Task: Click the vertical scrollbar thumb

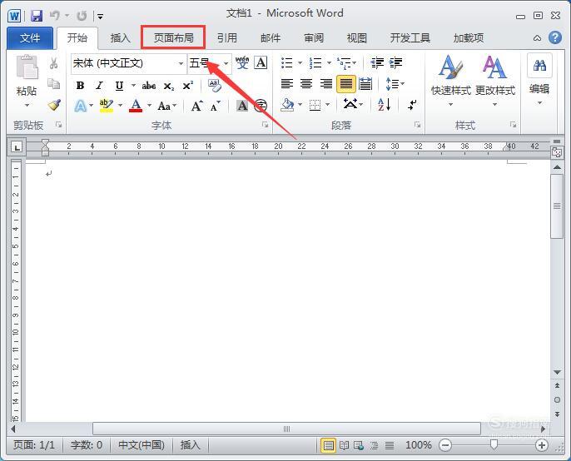Action: click(557, 206)
